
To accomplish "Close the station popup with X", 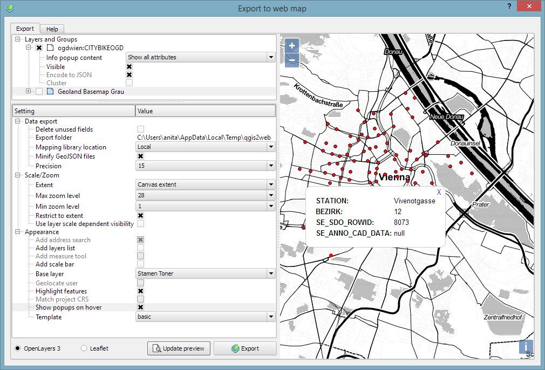I will click(x=439, y=192).
